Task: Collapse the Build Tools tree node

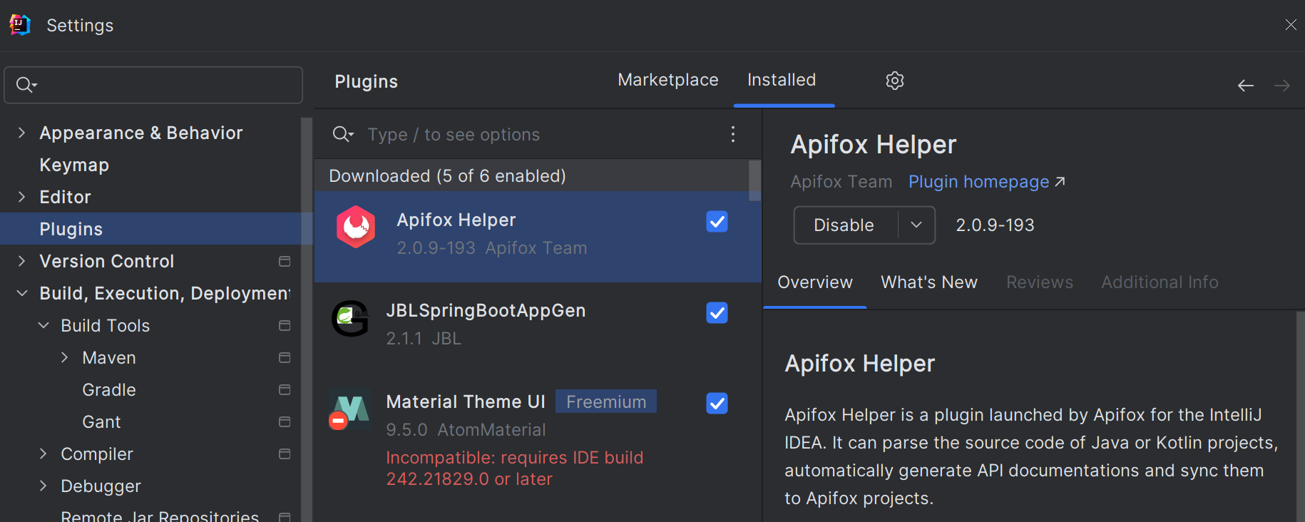Action: [x=43, y=325]
